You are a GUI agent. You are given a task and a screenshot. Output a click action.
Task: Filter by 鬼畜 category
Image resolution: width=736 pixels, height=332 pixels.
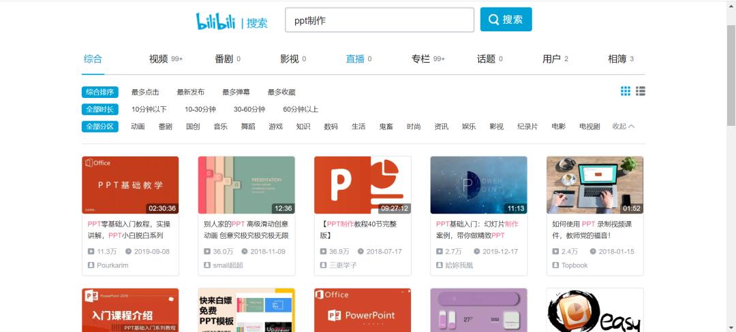[386, 127]
